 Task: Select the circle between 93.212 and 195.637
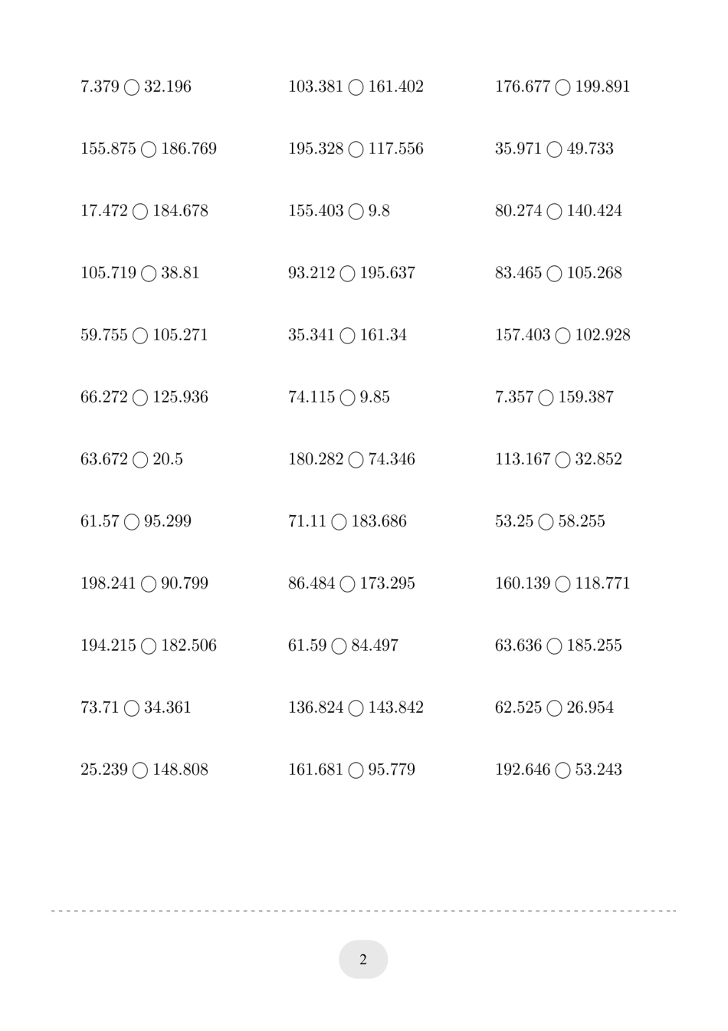click(x=347, y=274)
